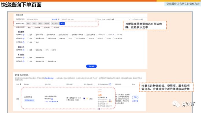Viewport: 201px width, 113px height.
Task: Select the 电子烟 product type button
Action: tap(47, 24)
